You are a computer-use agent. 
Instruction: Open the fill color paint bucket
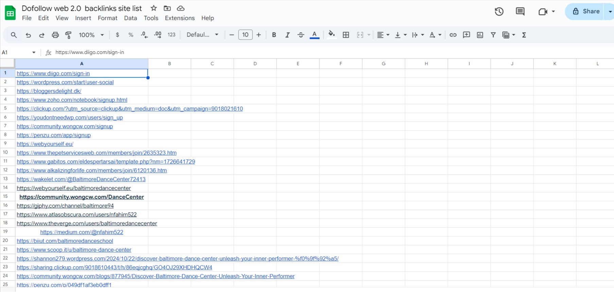[x=332, y=35]
